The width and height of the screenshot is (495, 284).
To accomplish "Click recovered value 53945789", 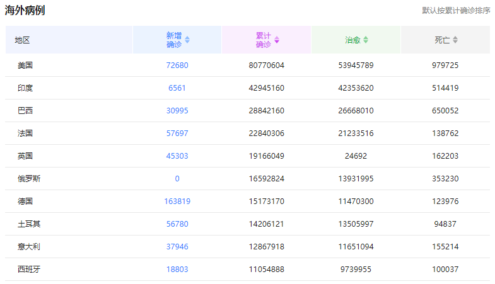I will coord(356,65).
